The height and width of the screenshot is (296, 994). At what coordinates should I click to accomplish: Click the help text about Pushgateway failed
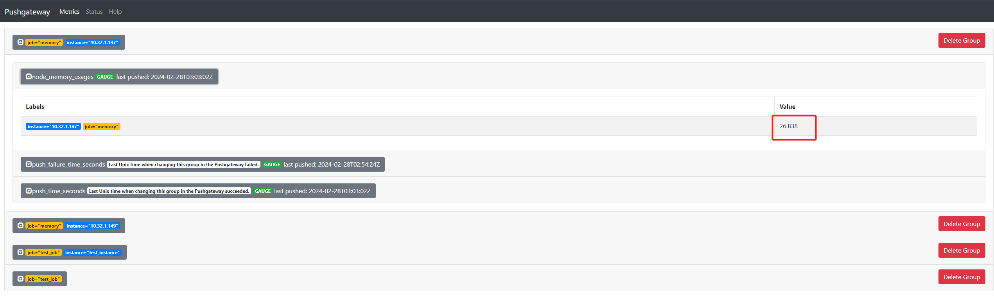pyautogui.click(x=184, y=165)
